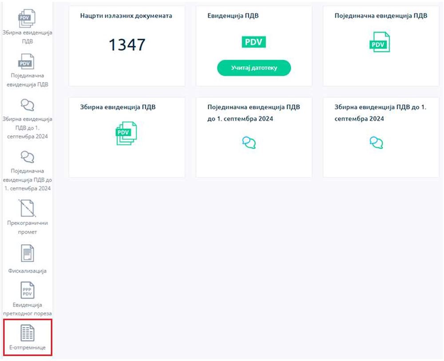This screenshot has height=361, width=444.
Task: Click sidebar chat icon for Збирна евиденција до 1. септембра
Action: (x=28, y=105)
